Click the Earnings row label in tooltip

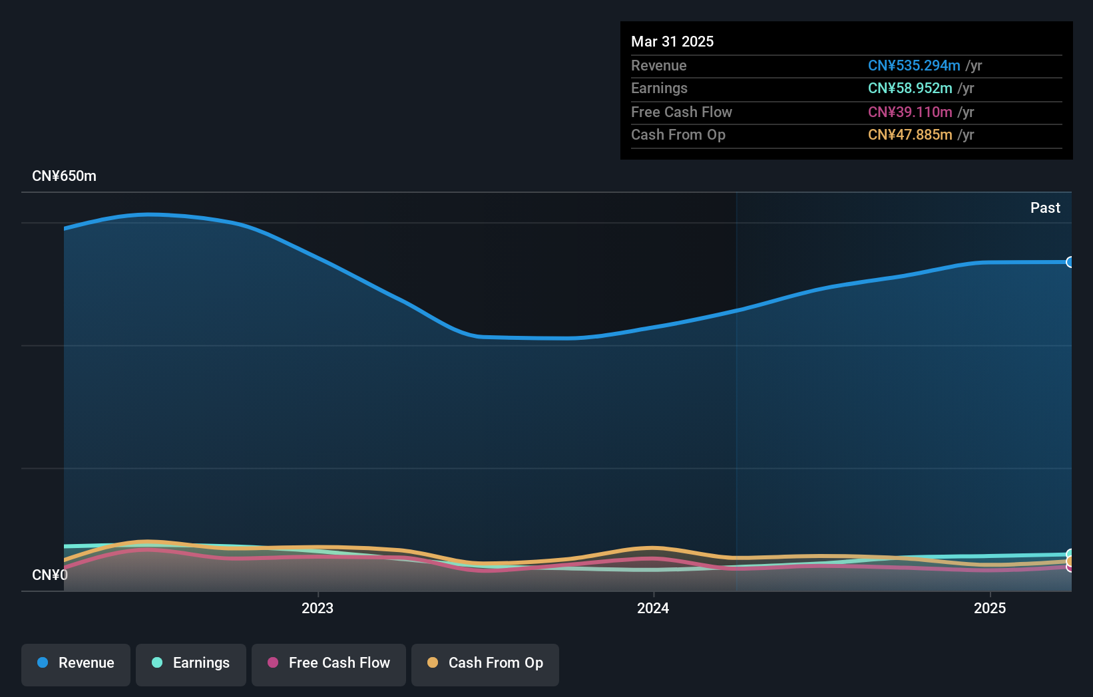659,88
